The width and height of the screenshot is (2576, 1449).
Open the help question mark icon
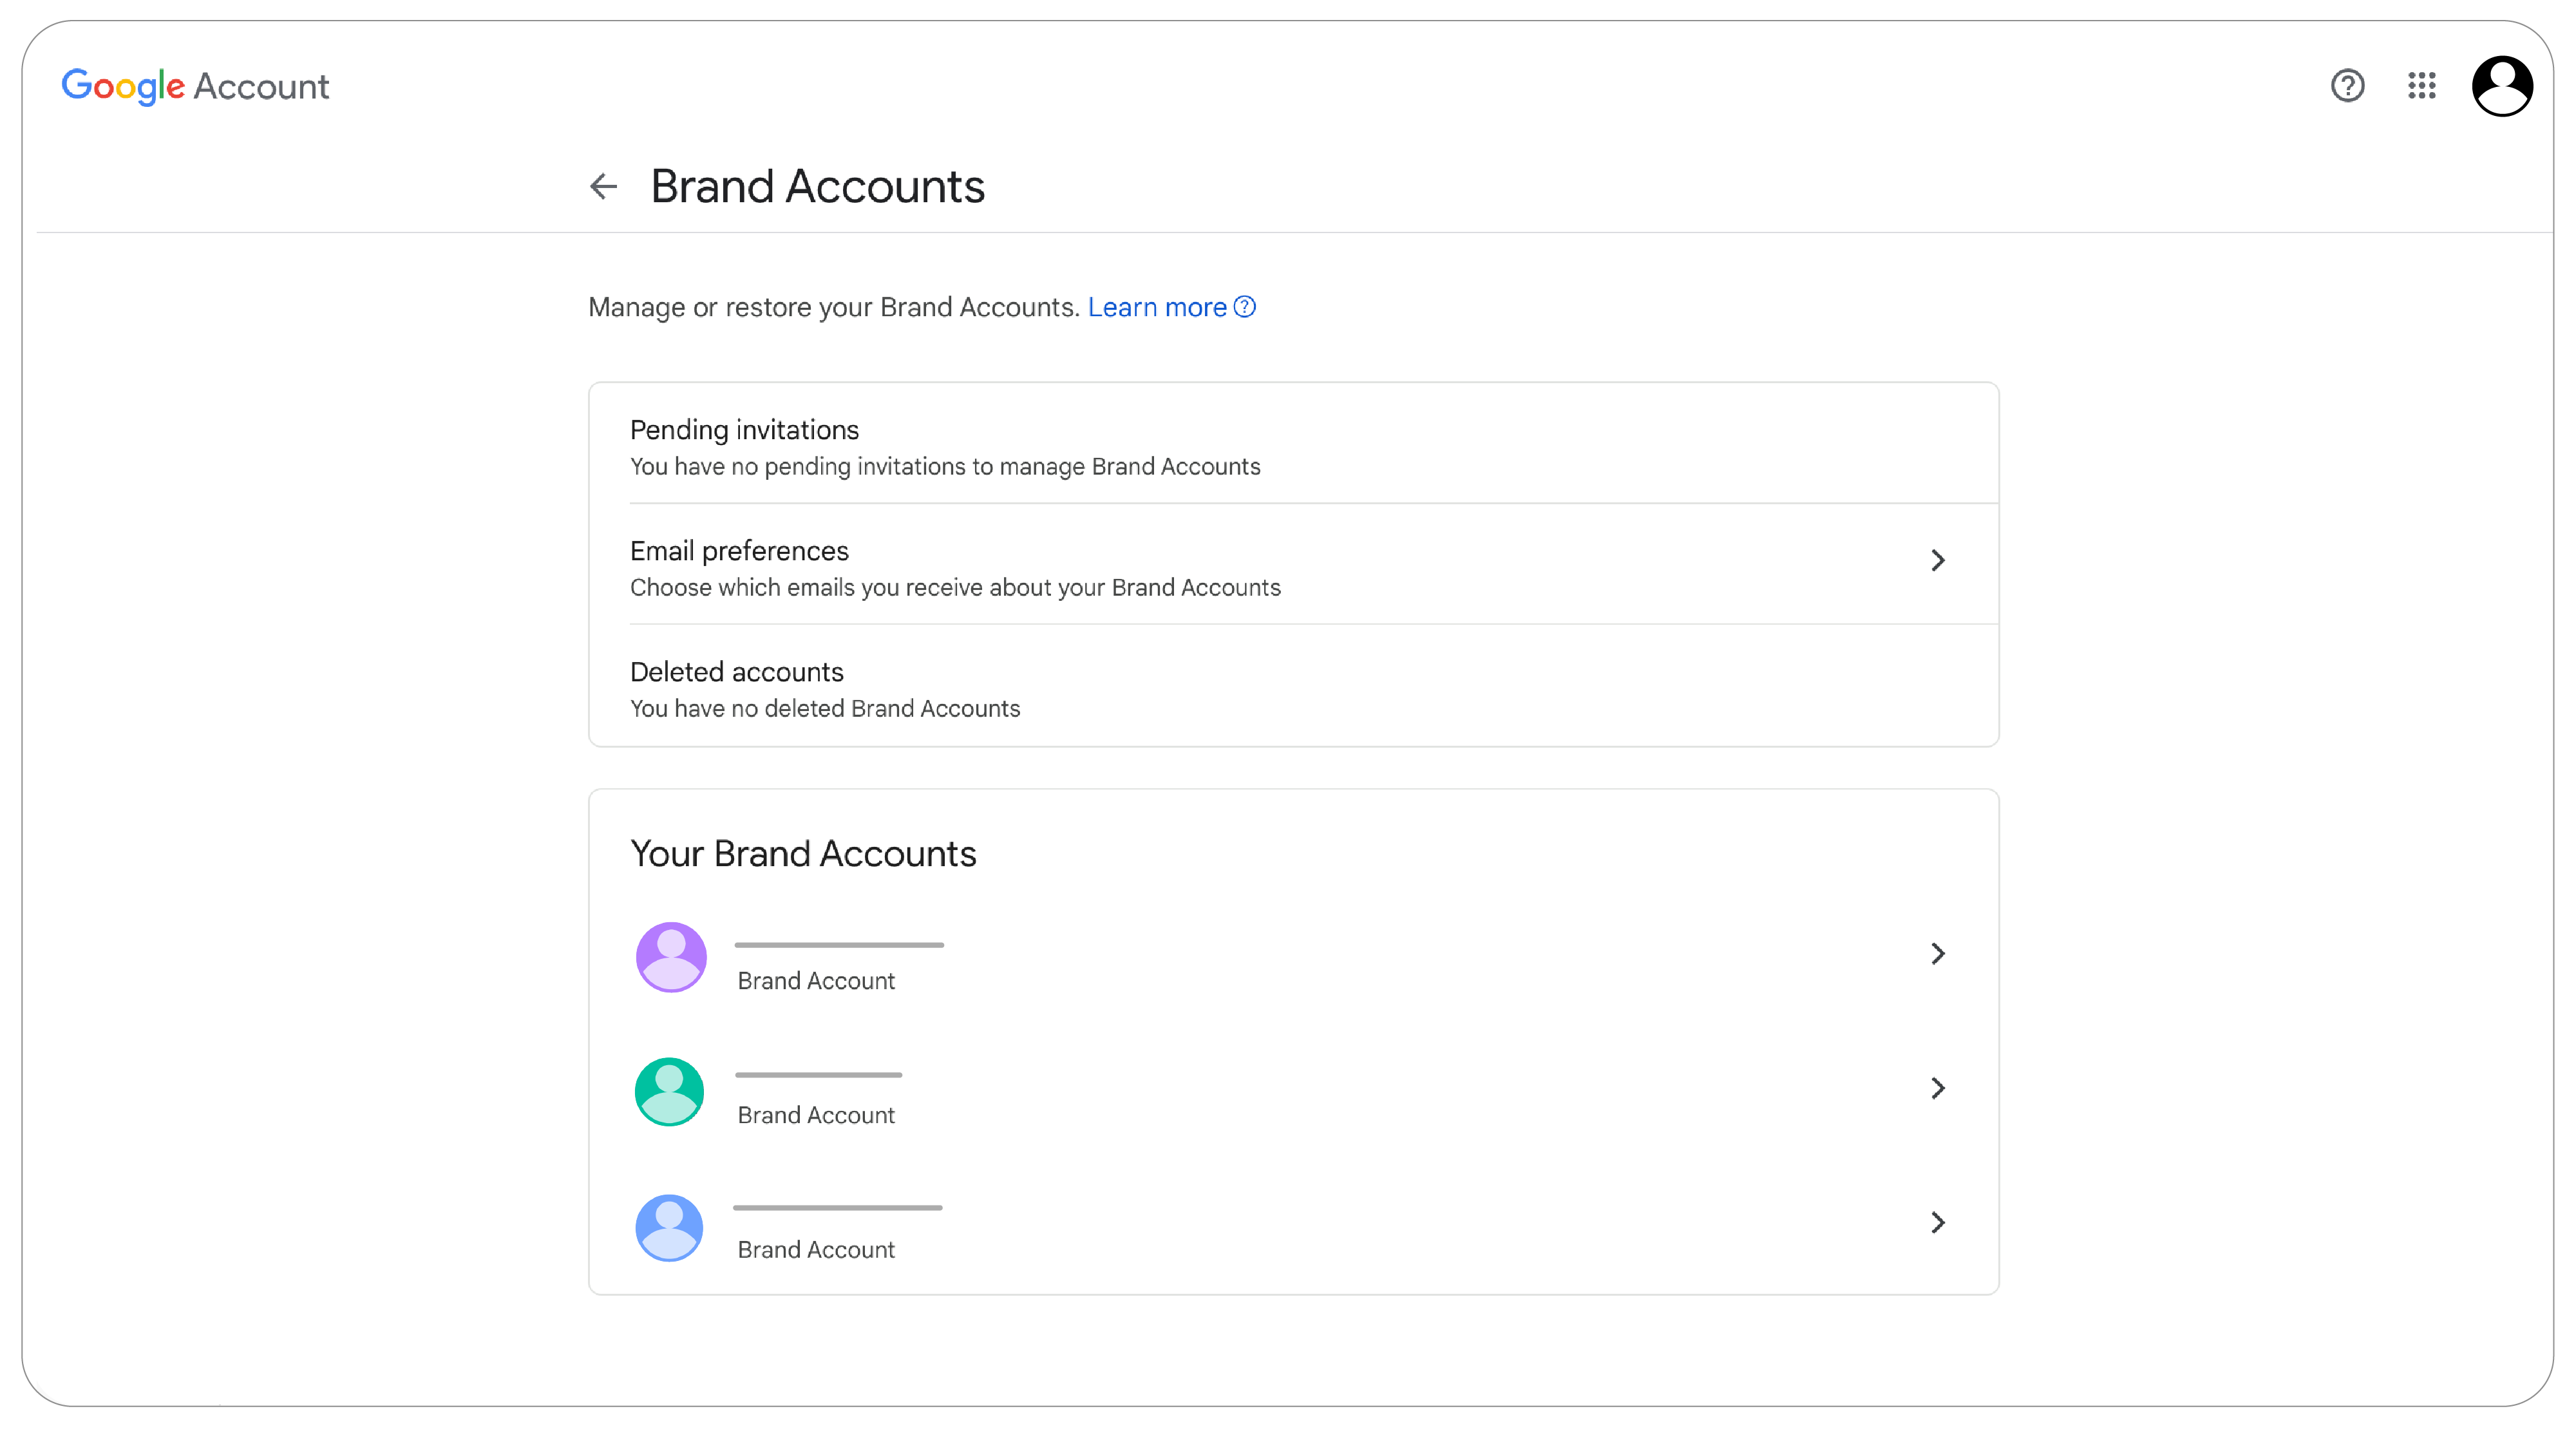pos(2347,86)
